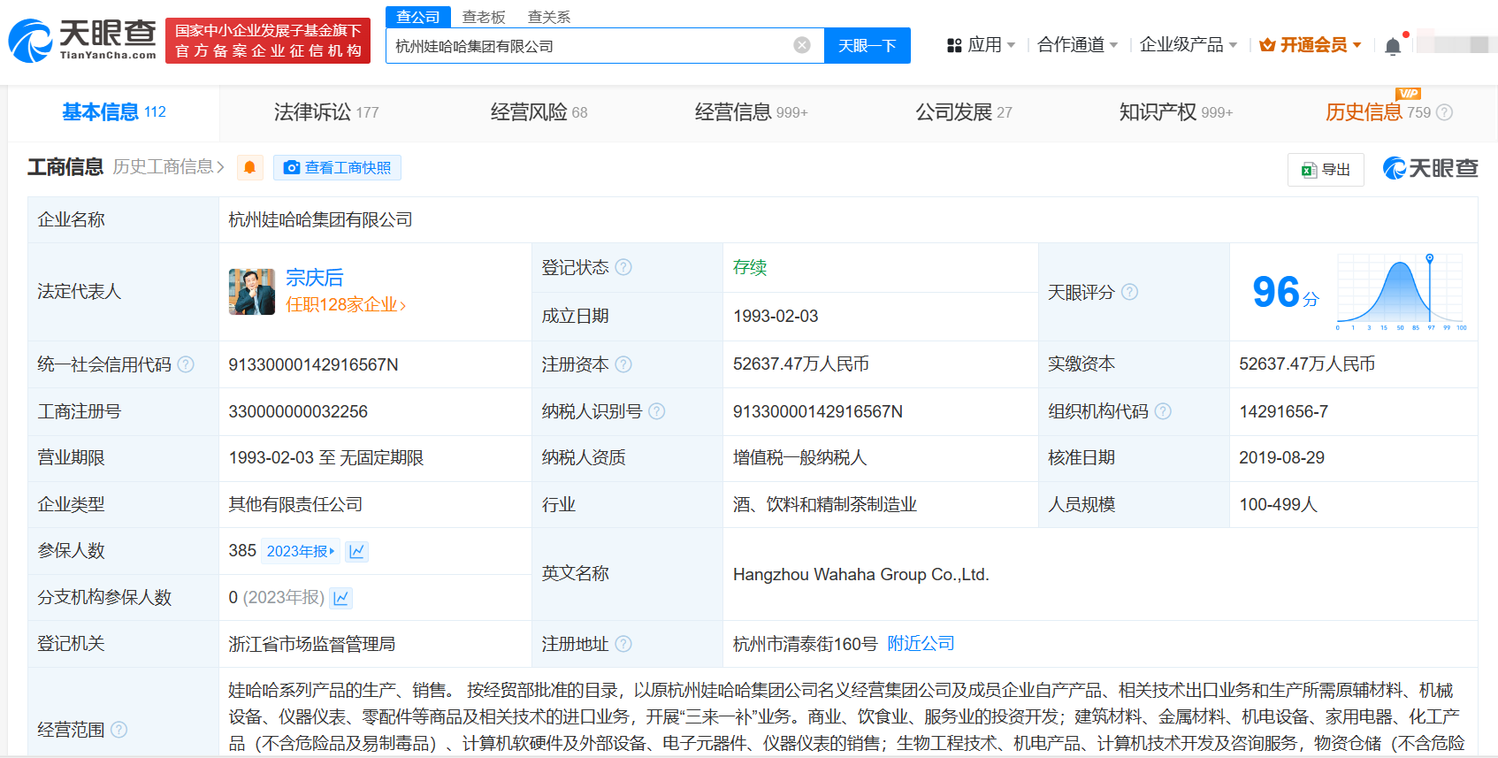Click the help icon next to 登记状态
1498x758 pixels.
pyautogui.click(x=623, y=267)
